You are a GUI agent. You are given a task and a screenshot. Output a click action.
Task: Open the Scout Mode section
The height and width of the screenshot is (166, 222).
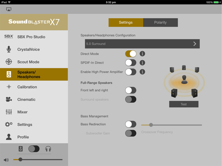tap(34, 62)
